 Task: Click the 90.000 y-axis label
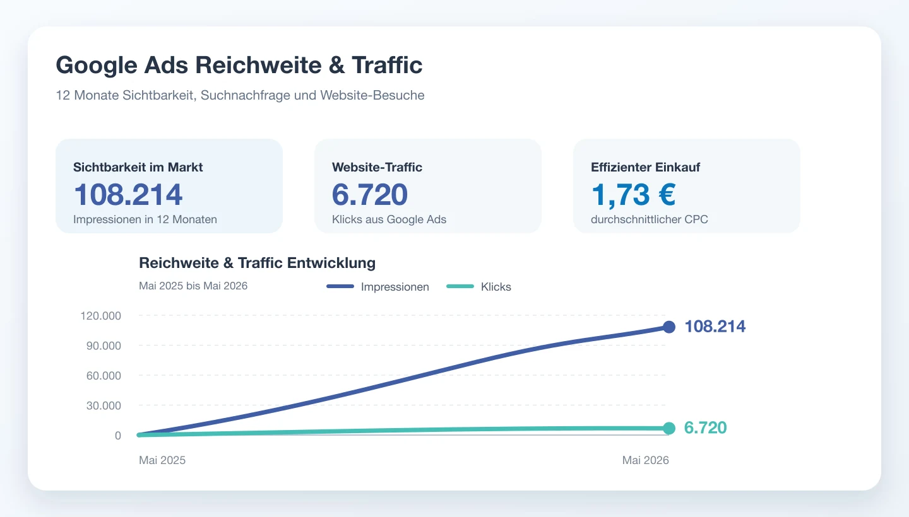pyautogui.click(x=104, y=346)
